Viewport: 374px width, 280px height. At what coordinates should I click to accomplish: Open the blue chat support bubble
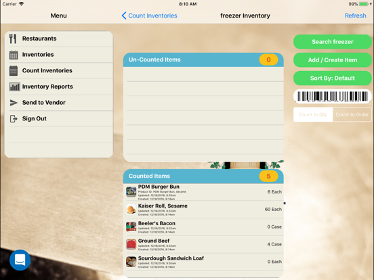[x=20, y=260]
